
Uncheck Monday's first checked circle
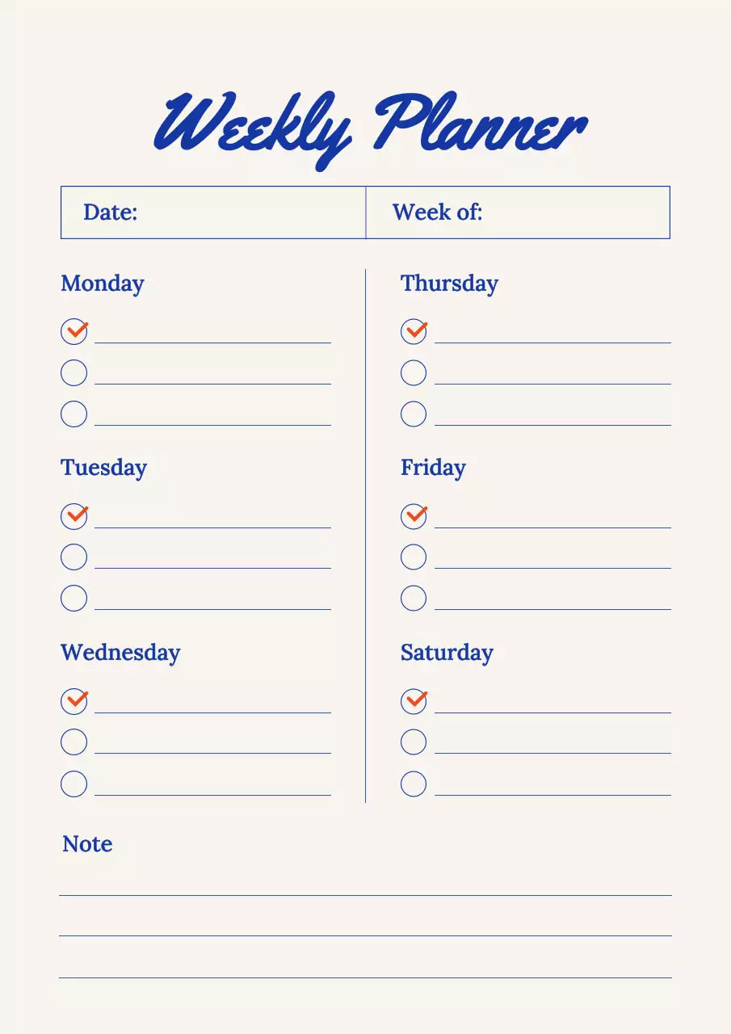click(74, 331)
